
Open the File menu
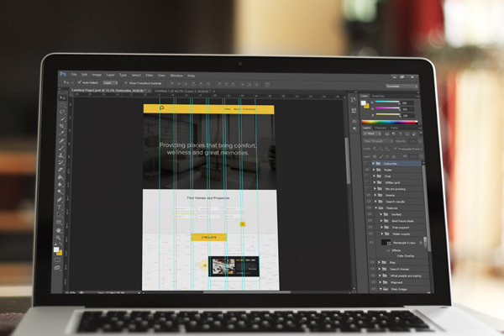[74, 74]
